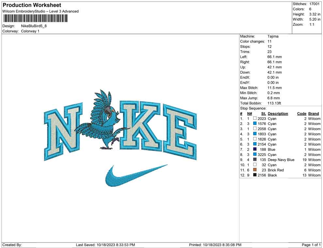
Task: Click the Trims value '23'
Action: (269, 51)
